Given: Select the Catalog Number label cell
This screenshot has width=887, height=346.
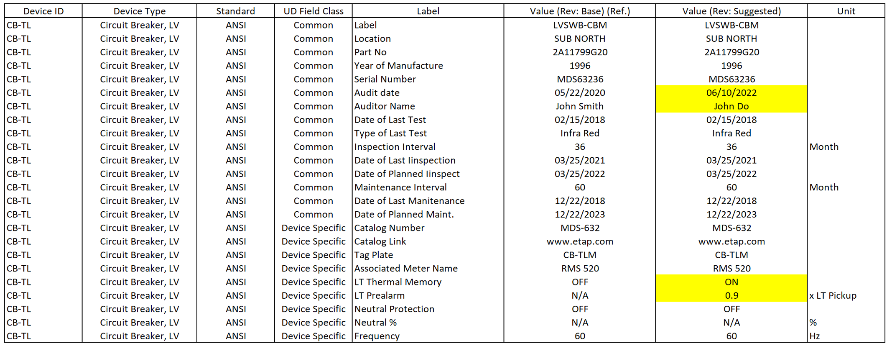Looking at the screenshot, I should tap(389, 228).
